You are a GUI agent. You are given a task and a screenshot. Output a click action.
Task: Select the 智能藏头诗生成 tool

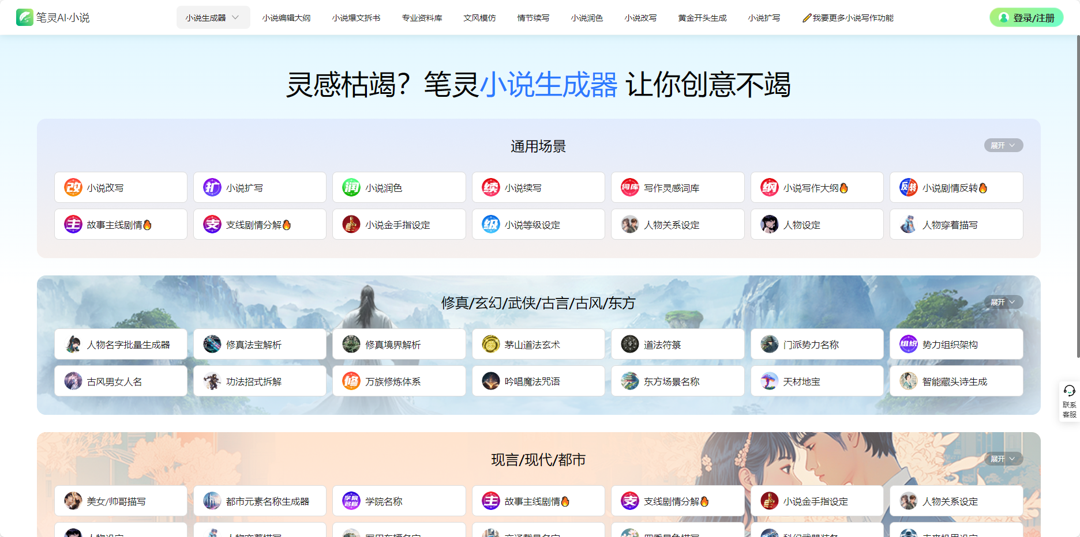pos(956,380)
